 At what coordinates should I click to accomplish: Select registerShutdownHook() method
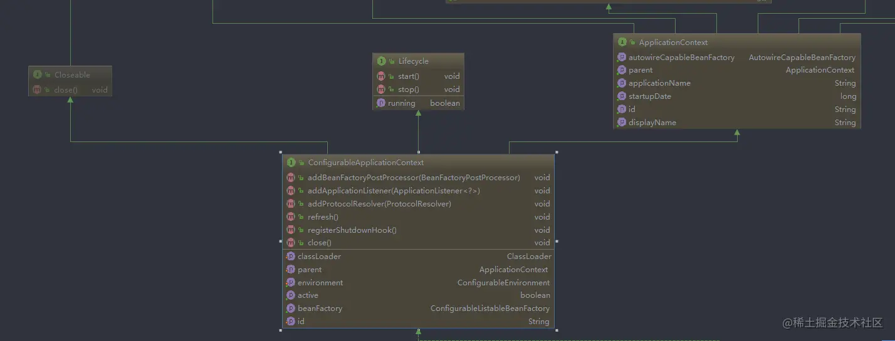[x=352, y=230]
